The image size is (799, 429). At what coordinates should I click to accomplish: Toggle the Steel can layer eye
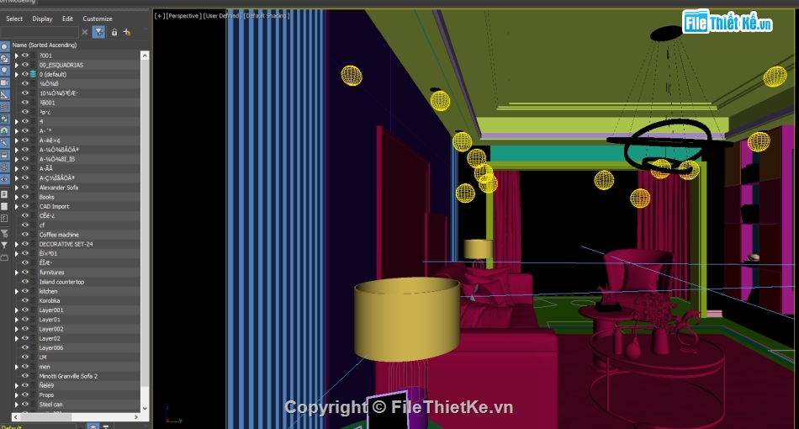click(25, 404)
